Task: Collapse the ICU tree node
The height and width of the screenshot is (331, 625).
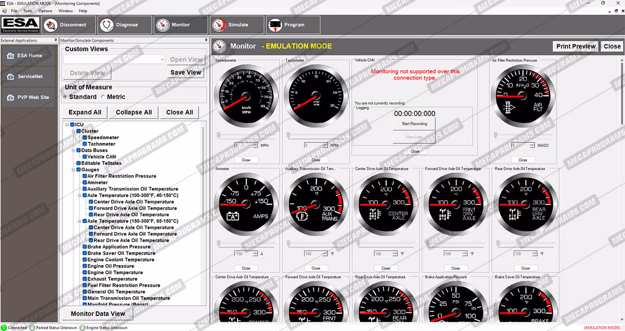Action: point(67,125)
